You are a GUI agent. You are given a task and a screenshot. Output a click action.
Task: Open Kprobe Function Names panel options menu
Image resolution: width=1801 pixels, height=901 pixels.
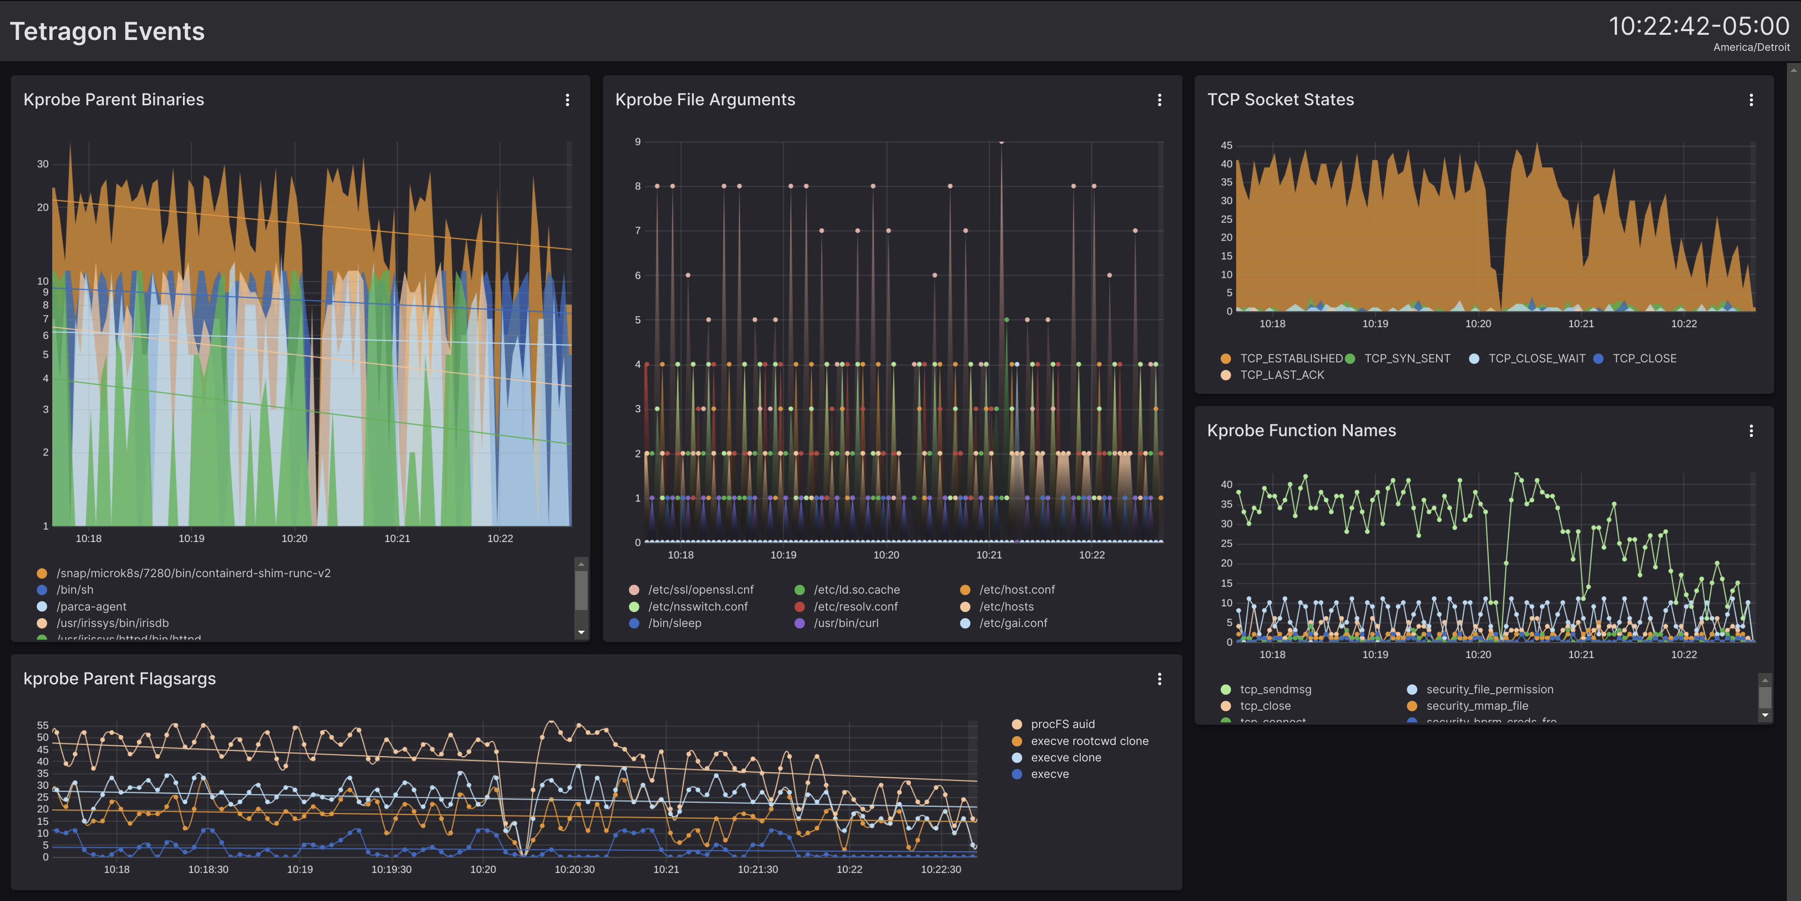1751,431
